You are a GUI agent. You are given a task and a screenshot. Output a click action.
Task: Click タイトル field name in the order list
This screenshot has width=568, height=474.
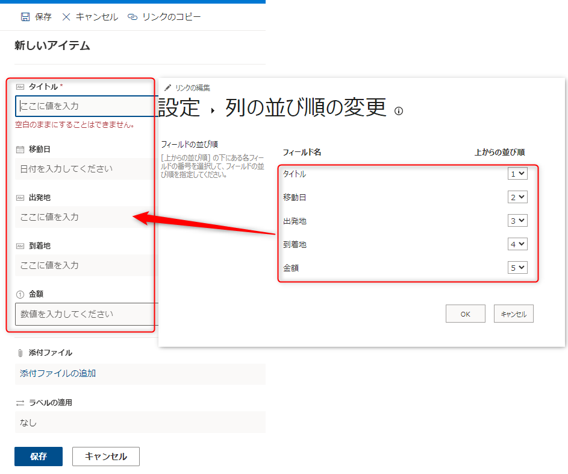(295, 174)
